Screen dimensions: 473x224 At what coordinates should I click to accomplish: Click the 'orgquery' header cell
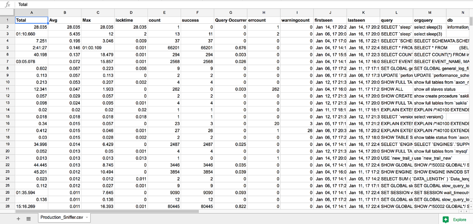tap(429, 20)
